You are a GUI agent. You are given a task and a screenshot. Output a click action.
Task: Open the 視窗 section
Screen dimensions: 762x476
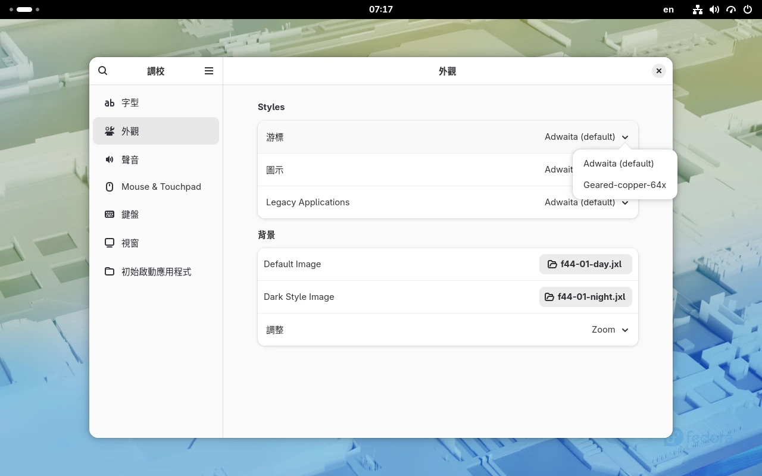click(x=156, y=243)
